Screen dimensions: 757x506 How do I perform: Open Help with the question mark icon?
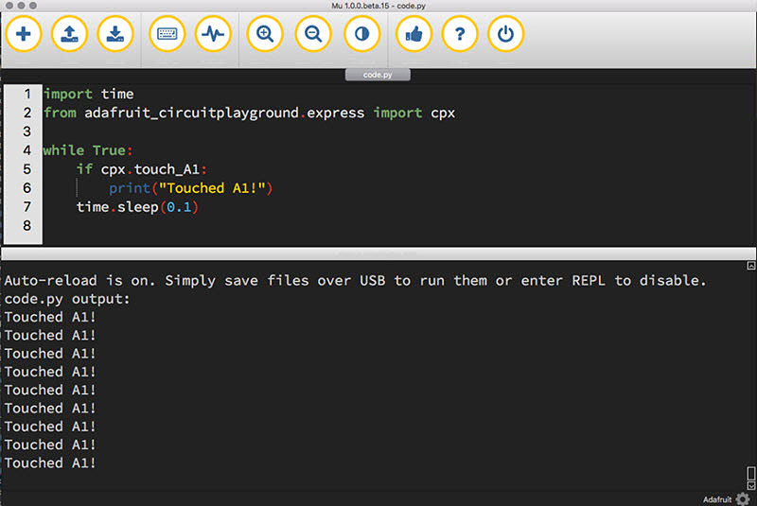coord(460,34)
